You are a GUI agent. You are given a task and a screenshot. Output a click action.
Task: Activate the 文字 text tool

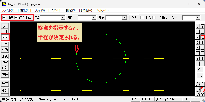pos(5,44)
